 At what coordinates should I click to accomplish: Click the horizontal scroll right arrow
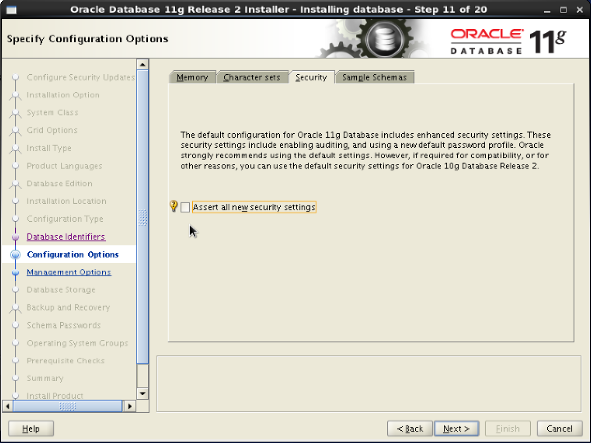tap(130, 406)
